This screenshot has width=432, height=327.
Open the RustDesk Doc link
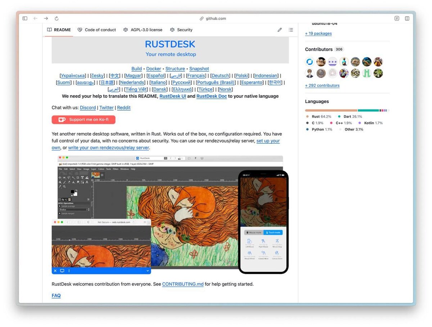click(212, 96)
